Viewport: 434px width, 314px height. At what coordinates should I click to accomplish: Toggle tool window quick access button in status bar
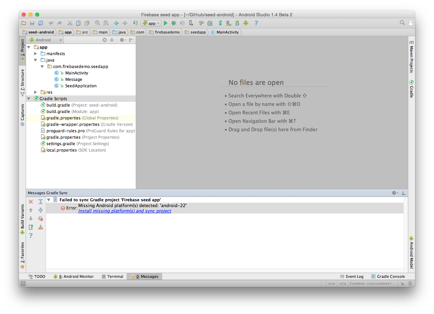click(x=23, y=284)
